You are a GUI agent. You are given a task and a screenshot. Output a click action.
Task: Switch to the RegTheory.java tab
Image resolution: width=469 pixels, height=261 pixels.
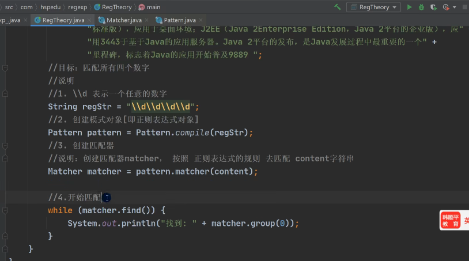tap(63, 20)
